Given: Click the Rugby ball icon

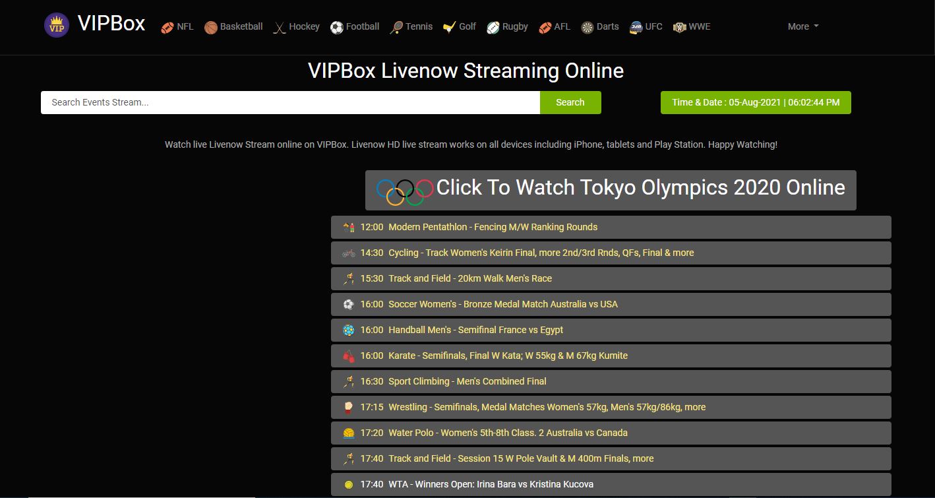Looking at the screenshot, I should tap(493, 28).
